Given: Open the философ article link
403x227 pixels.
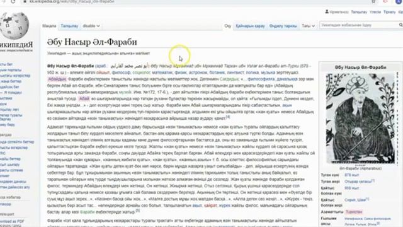Looking at the screenshot, I should 121,73.
